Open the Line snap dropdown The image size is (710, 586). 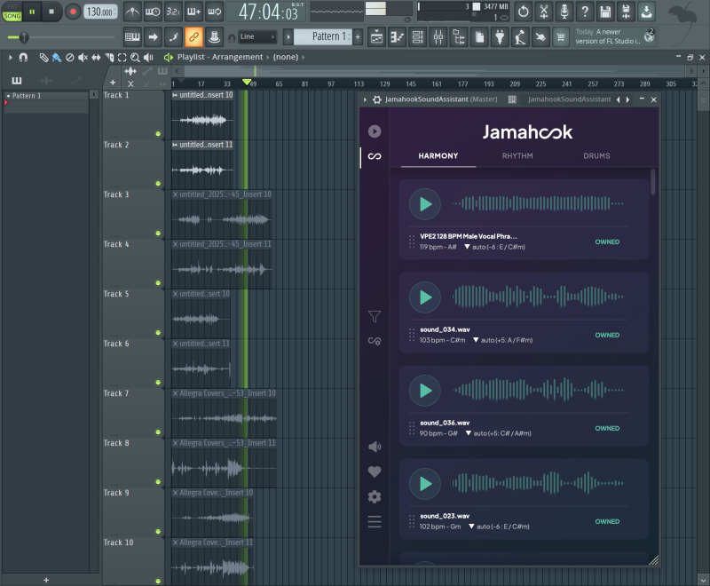pyautogui.click(x=257, y=36)
